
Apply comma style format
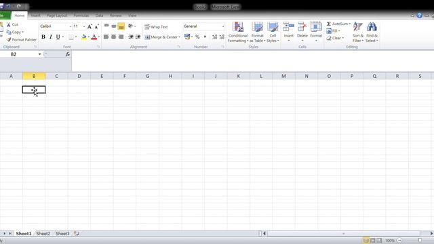point(205,37)
